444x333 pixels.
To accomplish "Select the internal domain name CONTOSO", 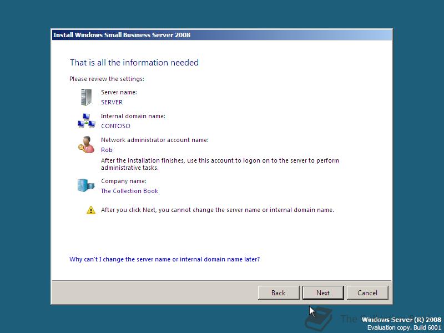I will tap(115, 126).
